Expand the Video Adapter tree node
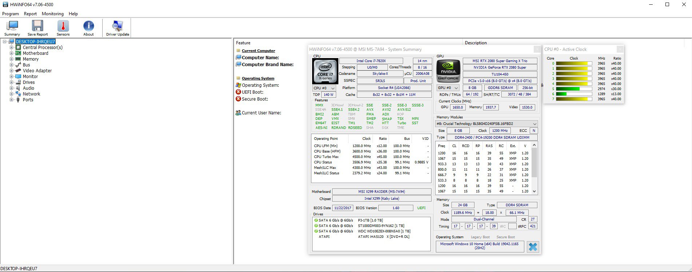692x272 pixels. (11, 71)
